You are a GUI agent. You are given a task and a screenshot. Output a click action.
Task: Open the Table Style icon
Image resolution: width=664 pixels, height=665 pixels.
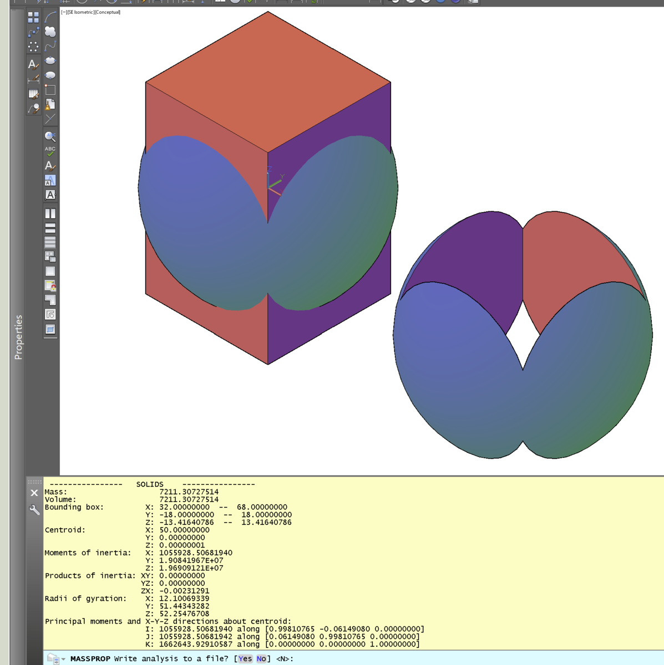click(33, 94)
